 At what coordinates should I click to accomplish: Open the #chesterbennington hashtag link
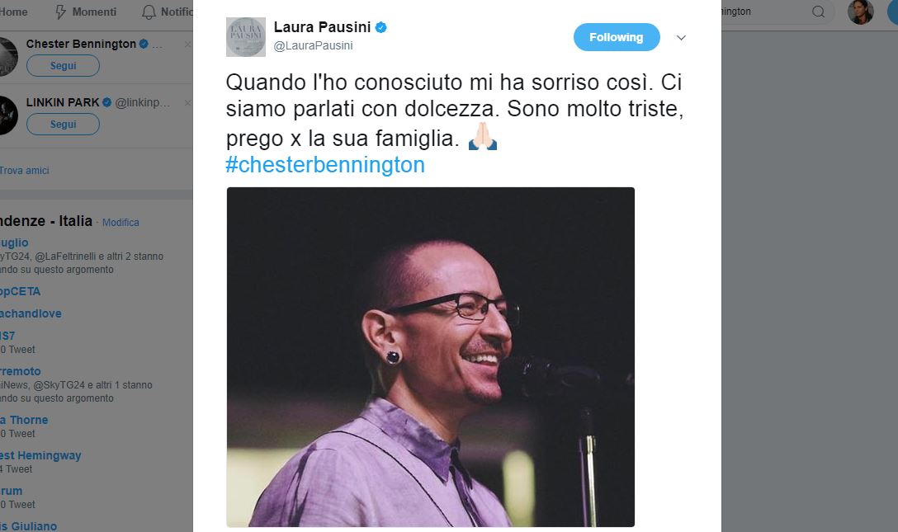coord(325,165)
